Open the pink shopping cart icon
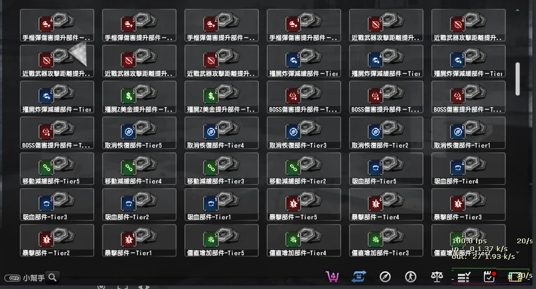Viewport: 536px width, 289px height. coord(332,277)
